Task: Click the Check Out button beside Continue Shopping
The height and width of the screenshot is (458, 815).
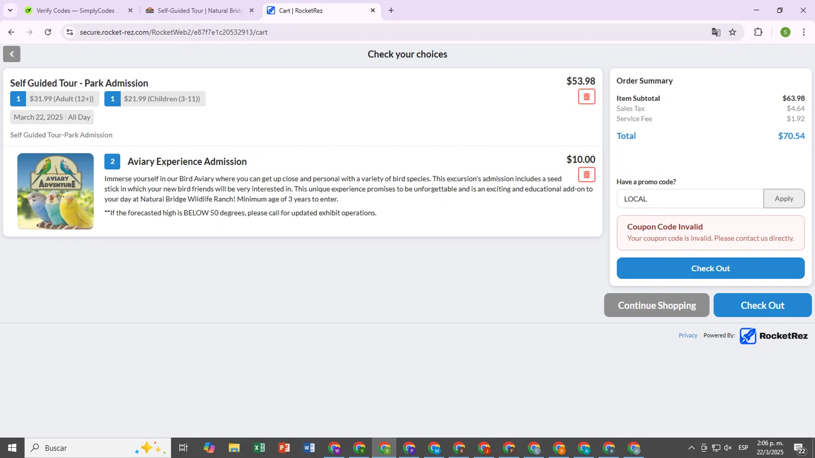Action: [762, 305]
